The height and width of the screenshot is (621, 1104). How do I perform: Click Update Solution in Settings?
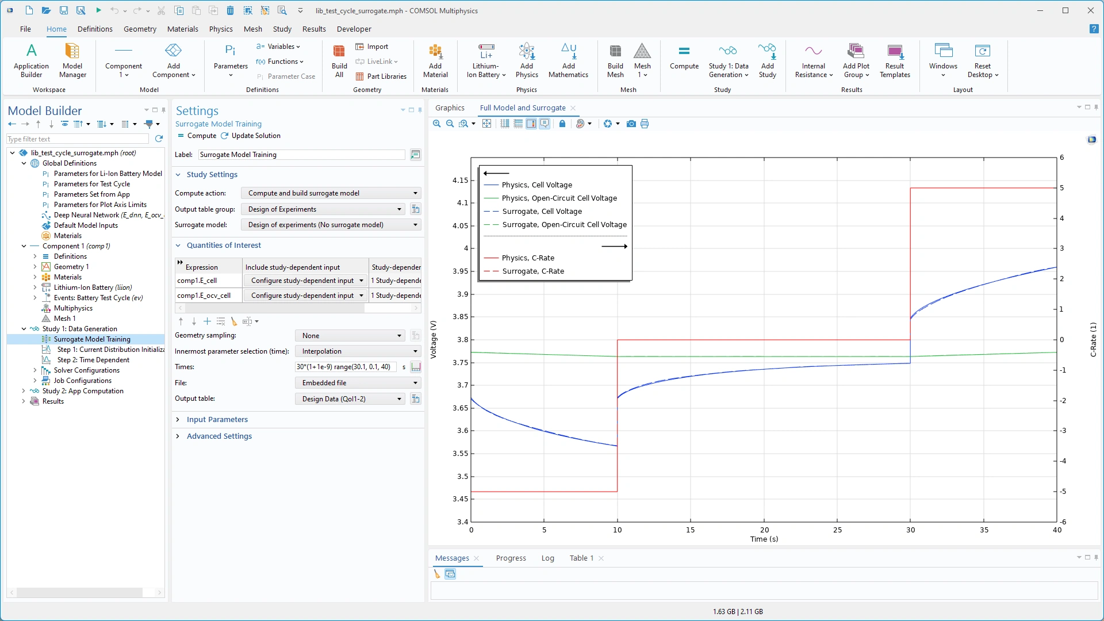(251, 136)
